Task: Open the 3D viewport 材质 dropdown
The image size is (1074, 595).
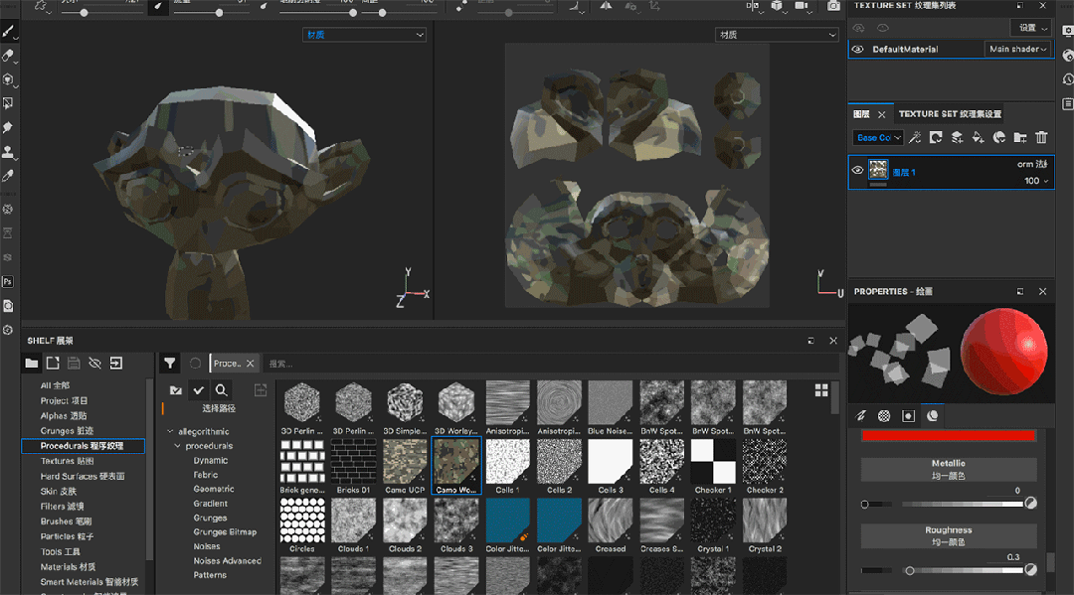Action: [364, 35]
